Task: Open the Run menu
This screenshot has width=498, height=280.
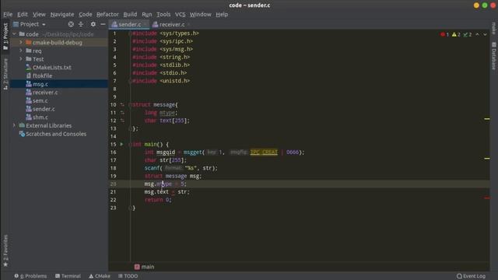Action: click(147, 14)
